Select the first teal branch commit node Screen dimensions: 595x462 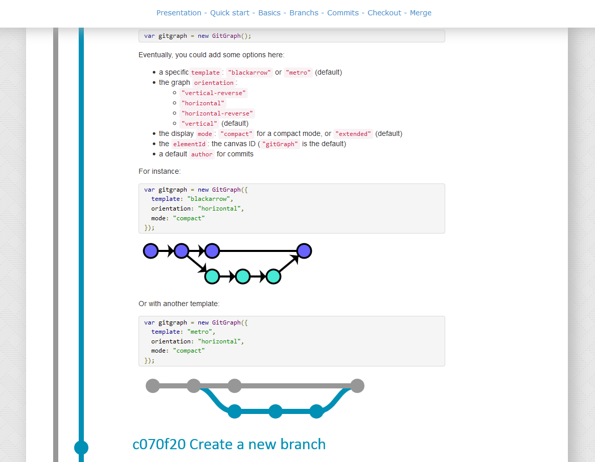pos(212,276)
